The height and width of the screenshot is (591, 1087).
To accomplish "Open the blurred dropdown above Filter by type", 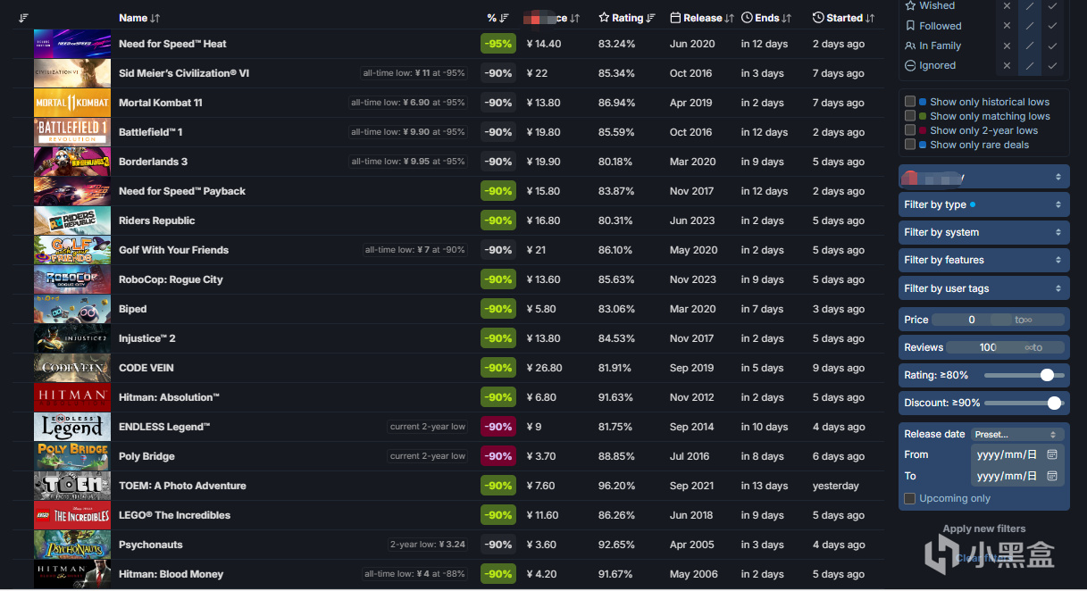I will click(983, 177).
